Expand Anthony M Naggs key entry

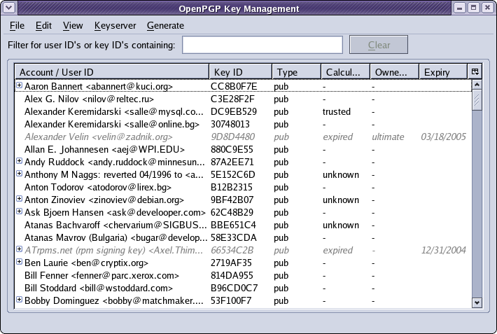tap(20, 174)
